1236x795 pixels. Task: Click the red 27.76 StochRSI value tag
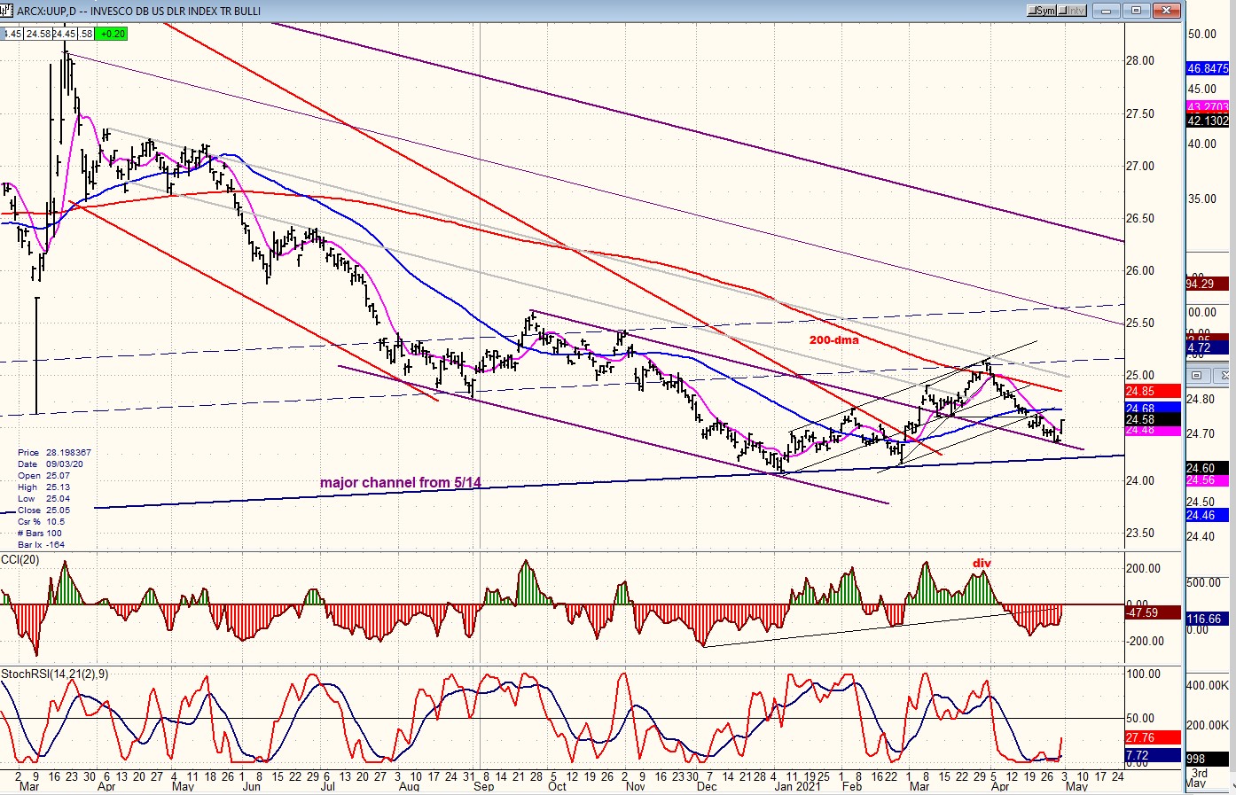(x=1153, y=737)
